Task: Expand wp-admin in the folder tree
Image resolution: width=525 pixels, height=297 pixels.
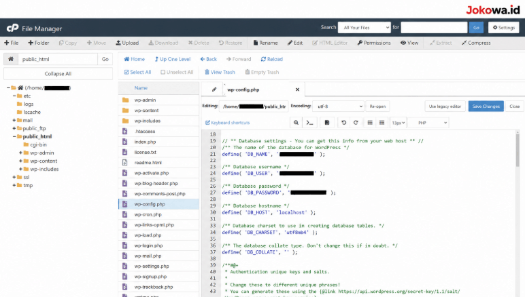Action: tap(21, 153)
